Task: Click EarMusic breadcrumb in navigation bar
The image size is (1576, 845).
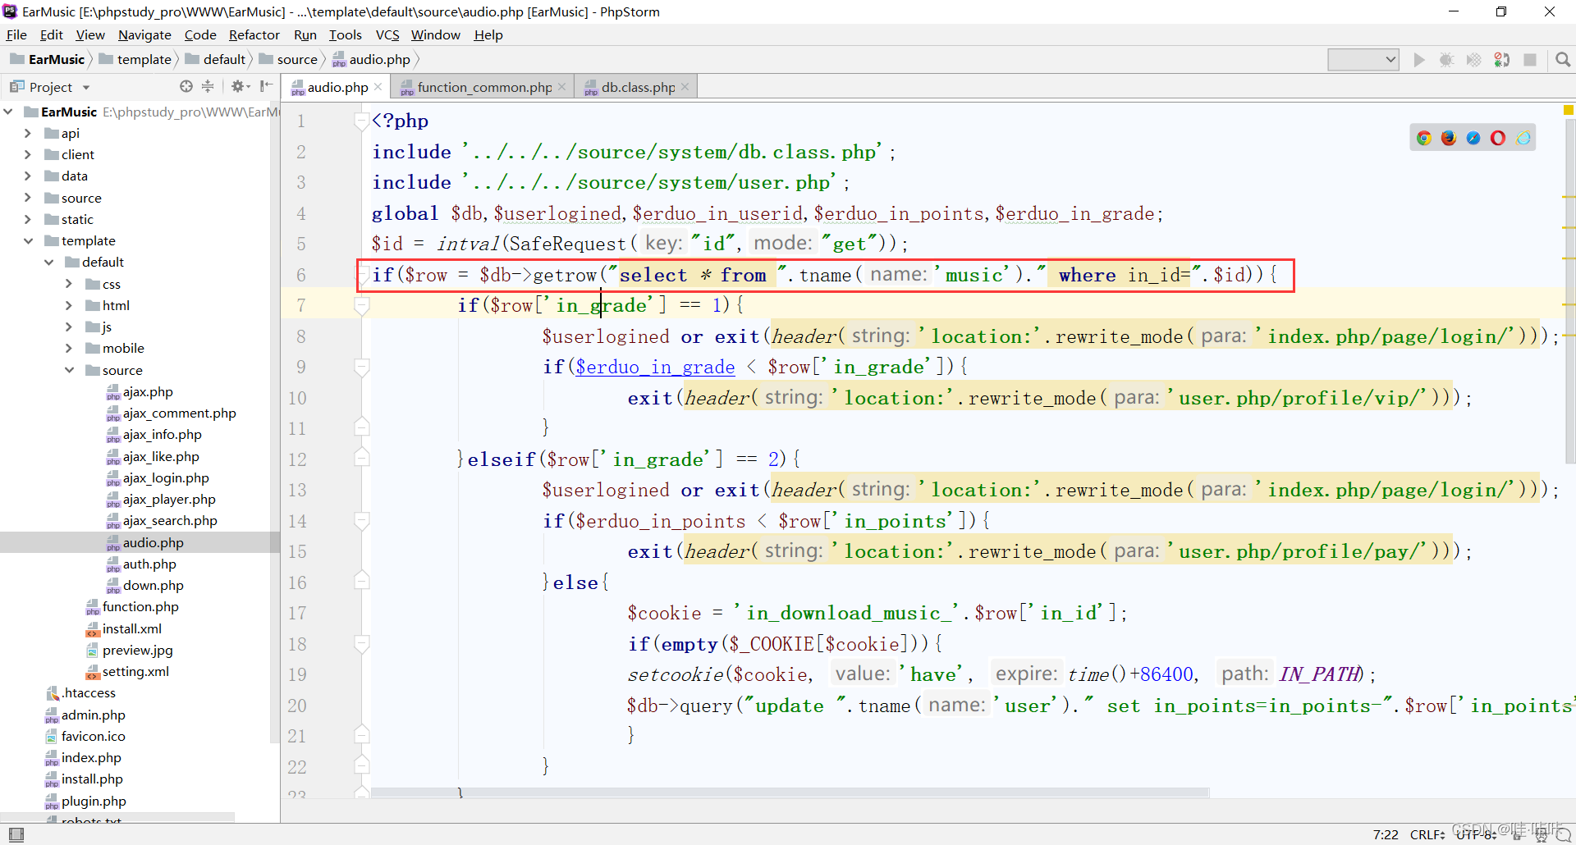Action: [48, 59]
